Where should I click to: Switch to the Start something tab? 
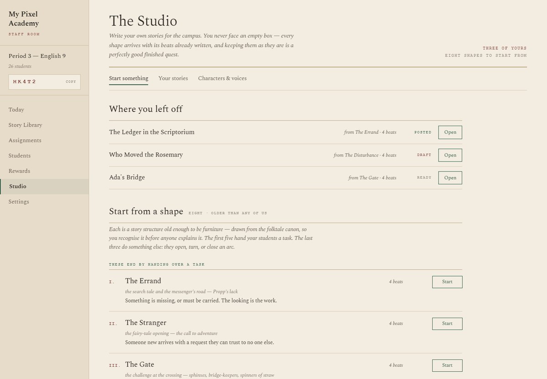pyautogui.click(x=129, y=78)
